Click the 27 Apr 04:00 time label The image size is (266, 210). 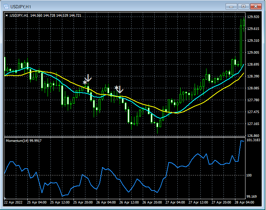175,202
